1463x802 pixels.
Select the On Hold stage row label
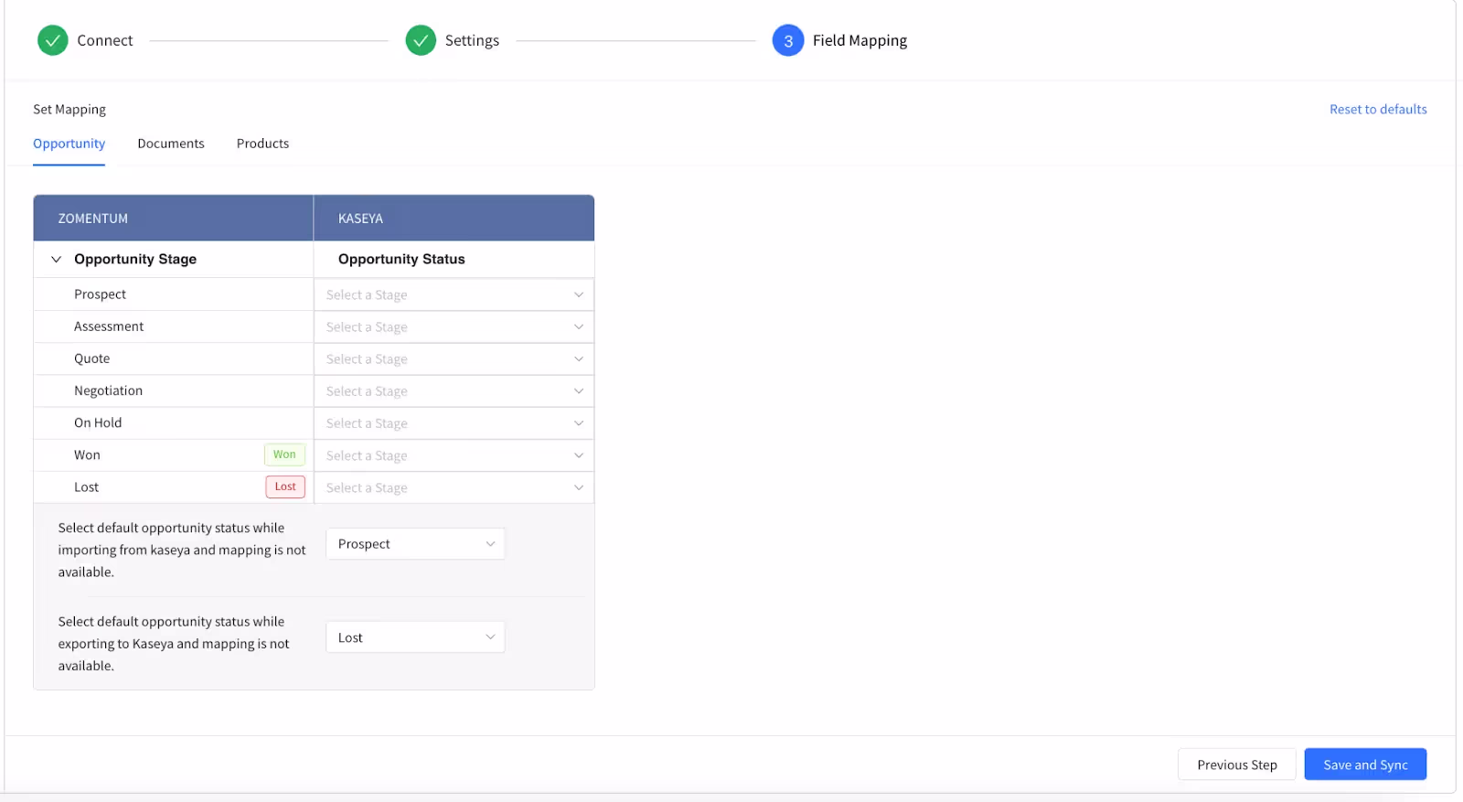click(x=98, y=422)
